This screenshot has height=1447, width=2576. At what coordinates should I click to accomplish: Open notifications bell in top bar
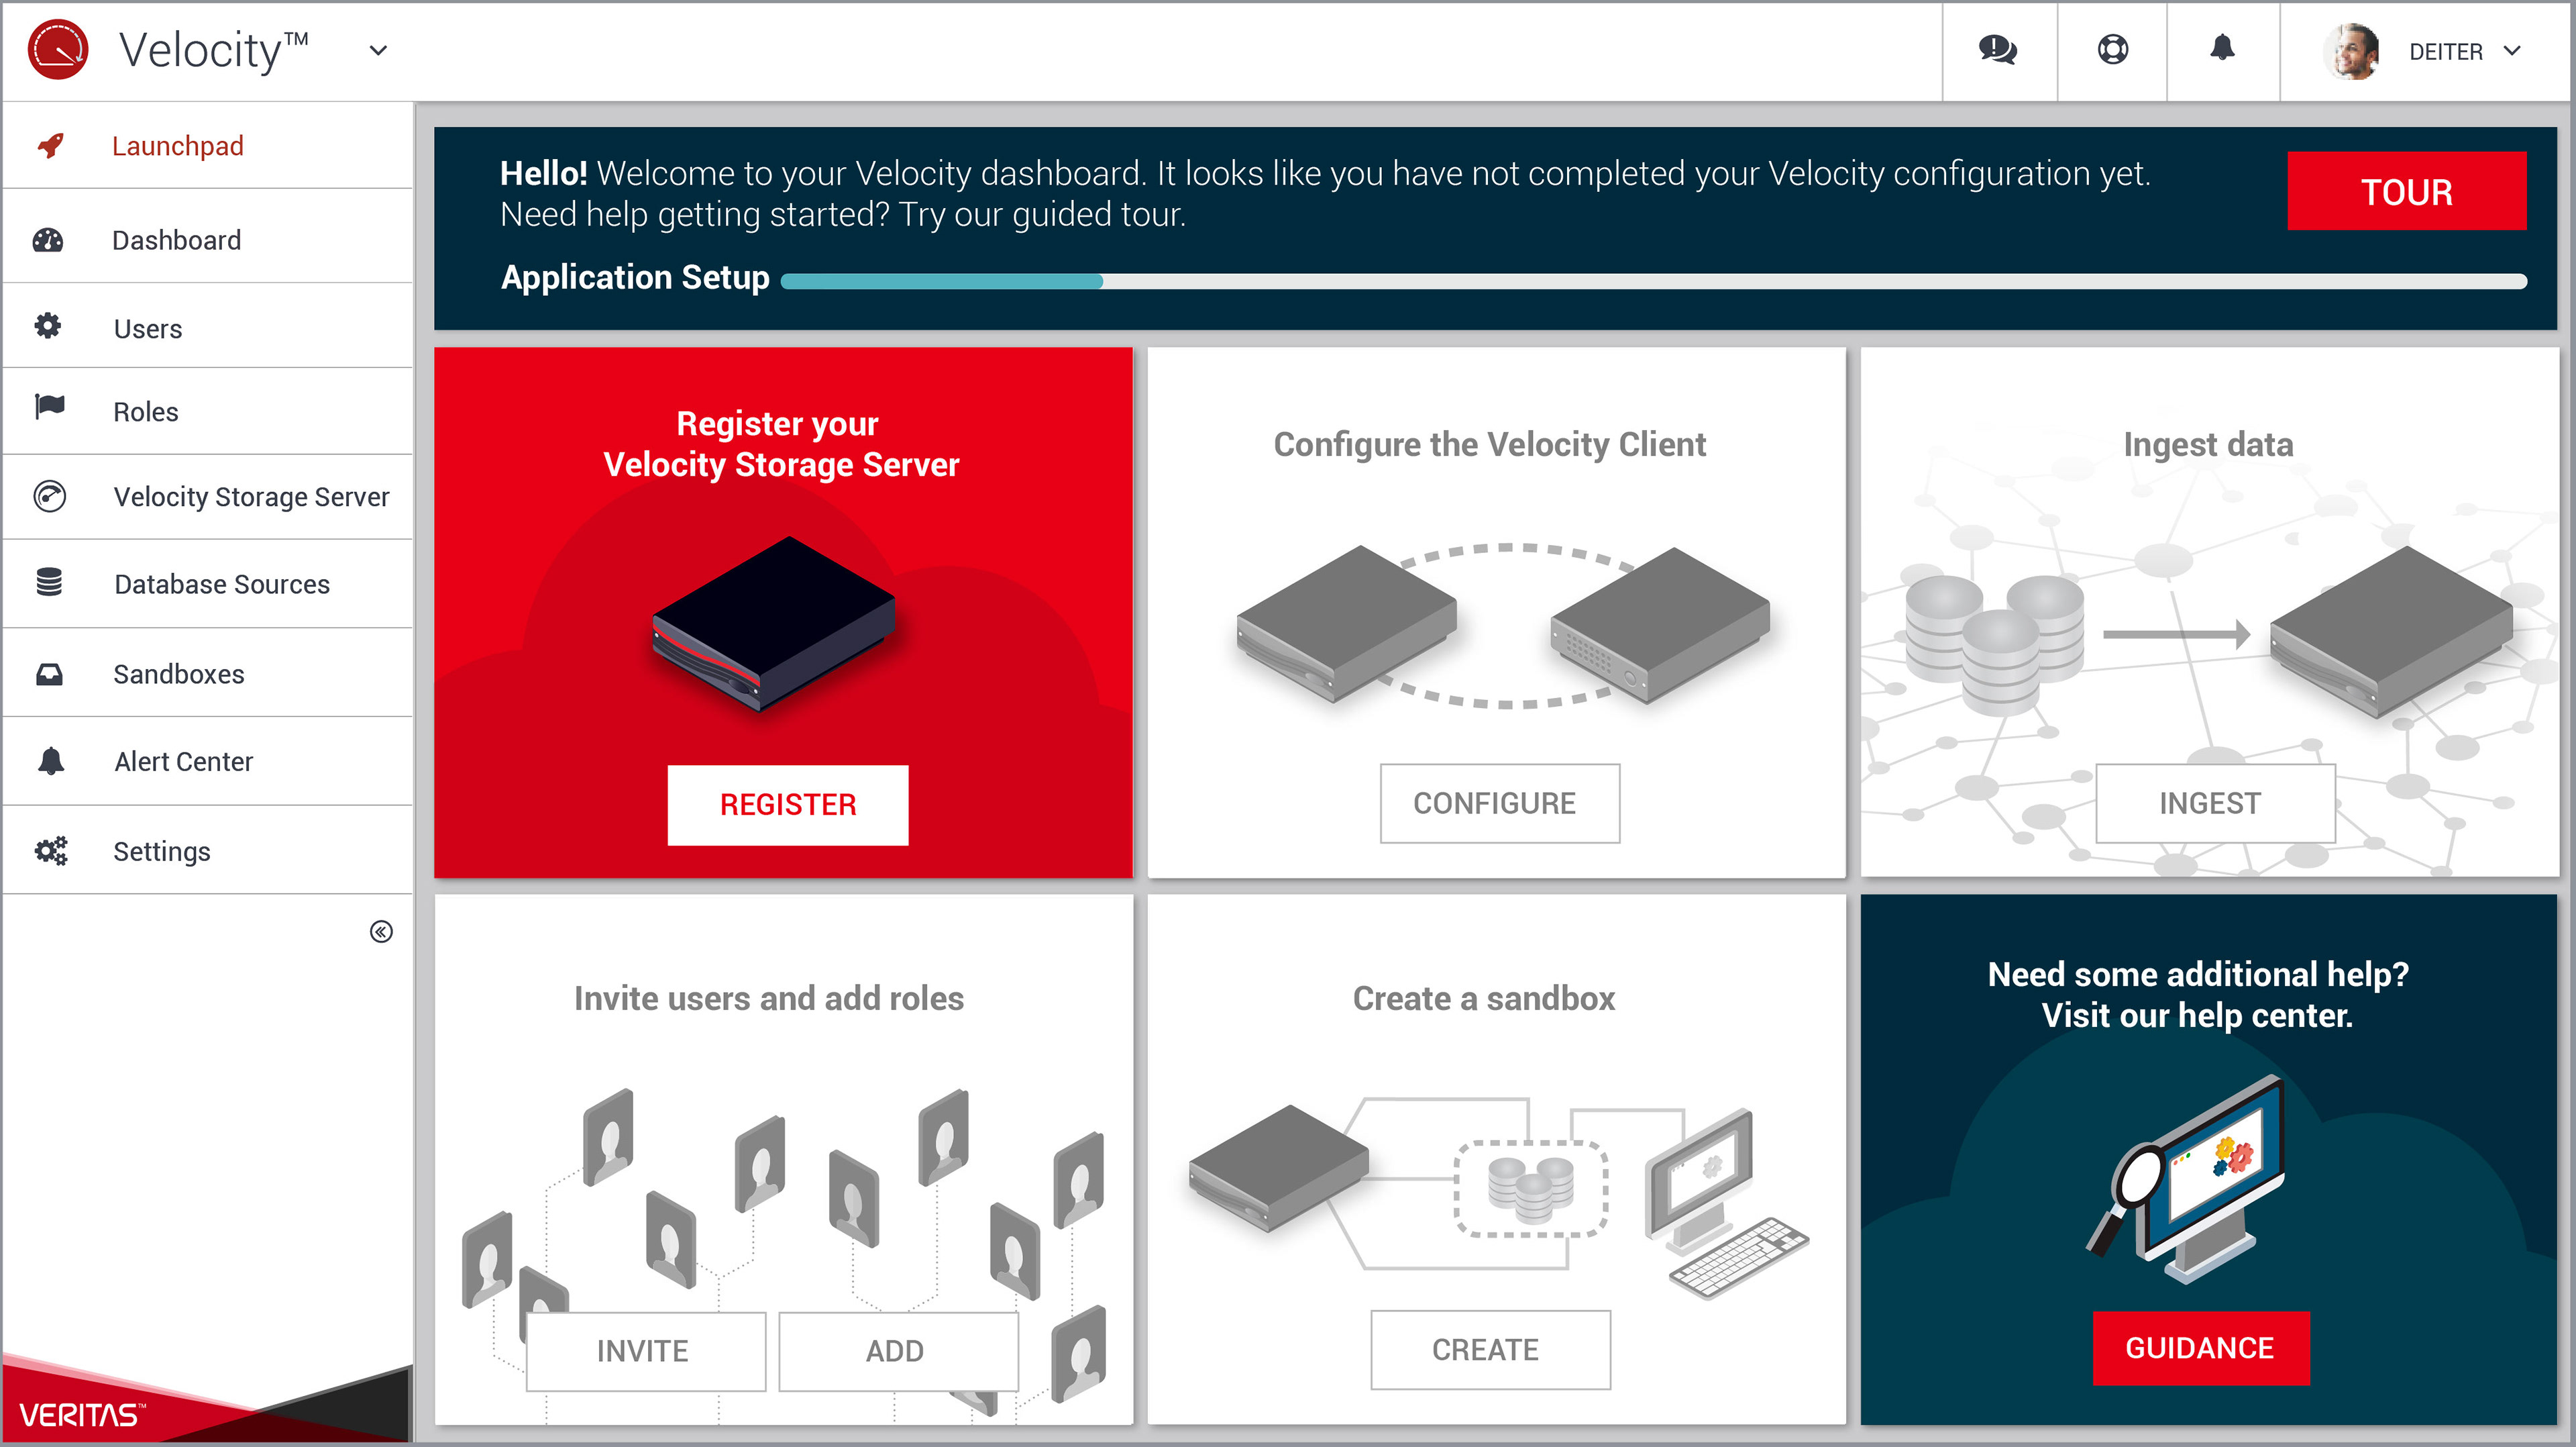tap(2222, 48)
